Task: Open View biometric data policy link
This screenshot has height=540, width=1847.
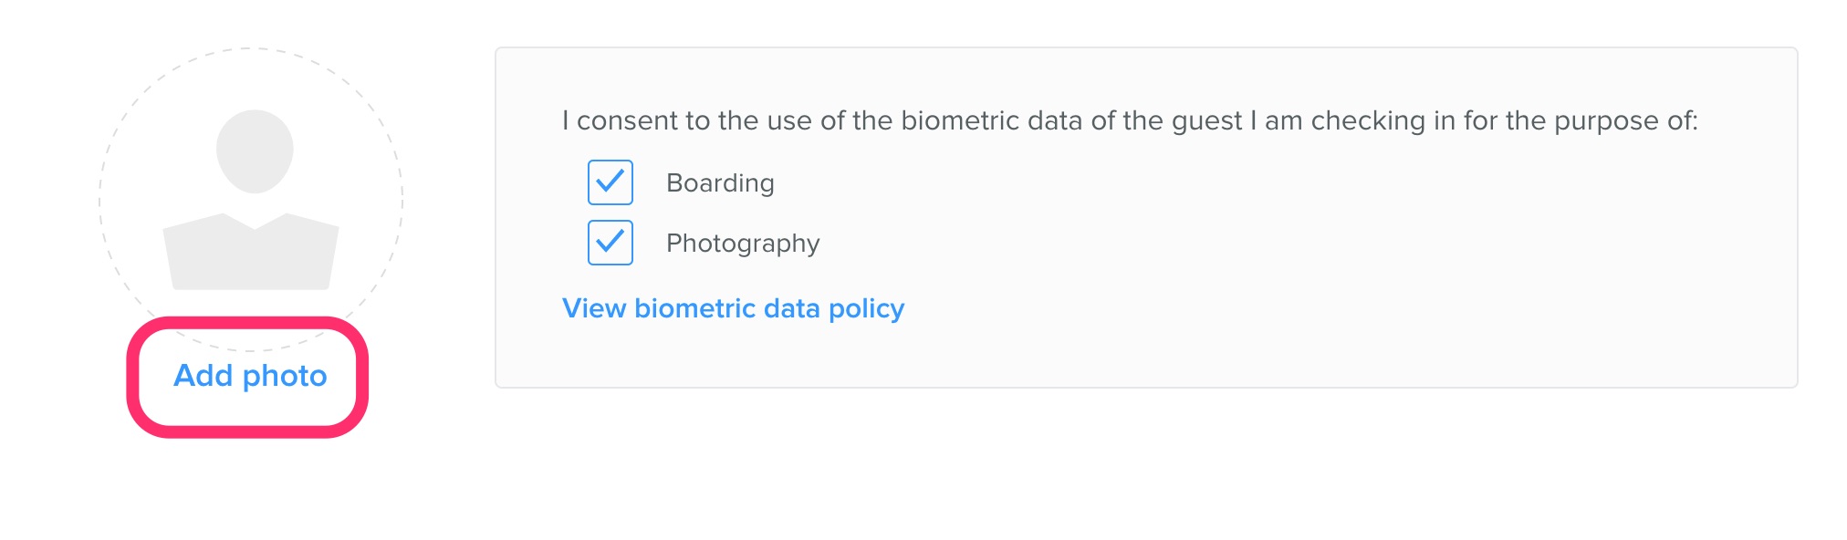Action: coord(733,308)
